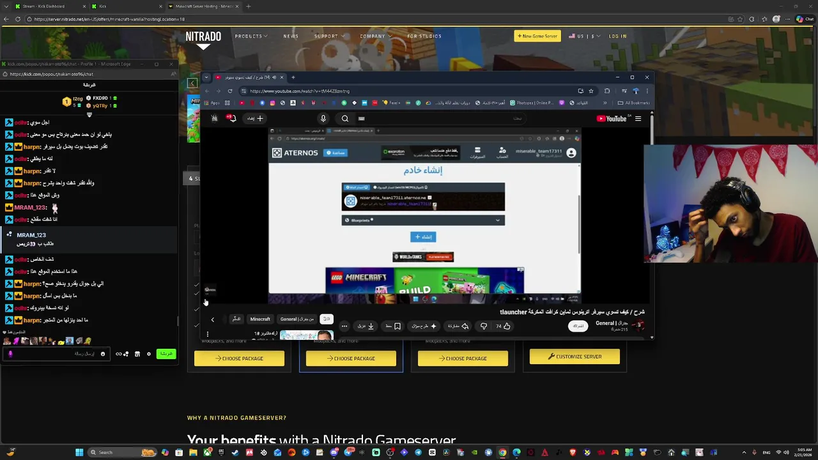Image resolution: width=818 pixels, height=460 pixels.
Task: Open new tab in YouTube browser window
Action: click(293, 77)
